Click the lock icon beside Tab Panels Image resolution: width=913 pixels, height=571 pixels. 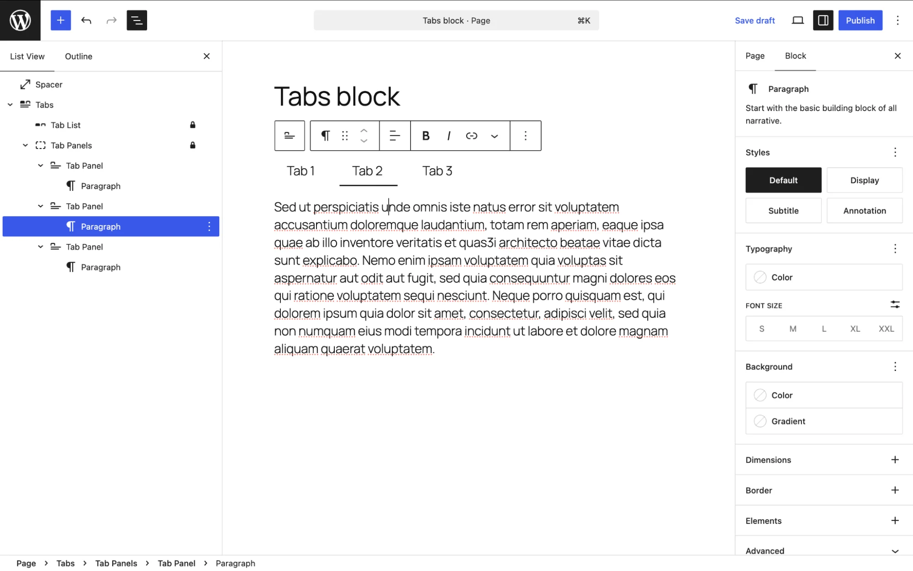[x=193, y=145]
